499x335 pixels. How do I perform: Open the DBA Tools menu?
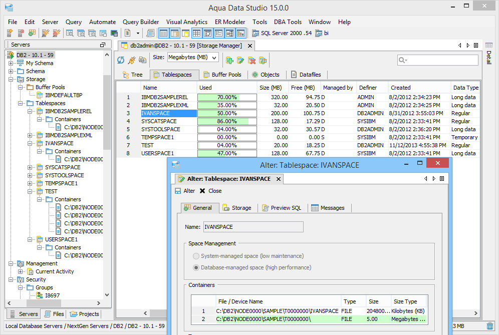(x=288, y=22)
